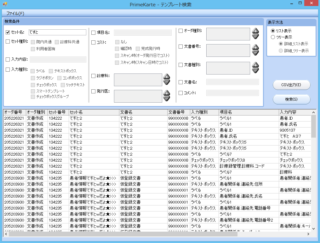Tick the 入力内容 checkbox

[8, 60]
